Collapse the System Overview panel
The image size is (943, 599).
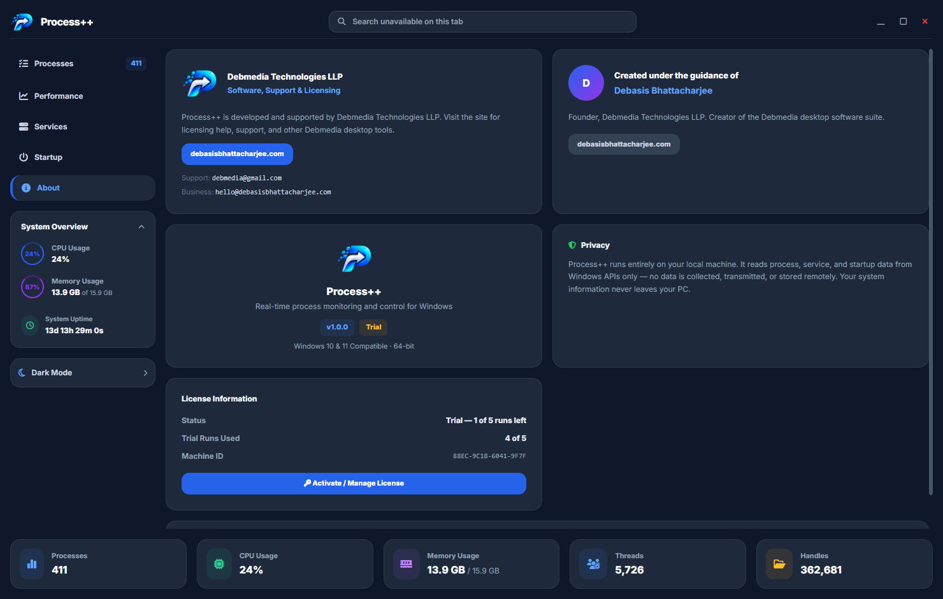pyautogui.click(x=141, y=227)
